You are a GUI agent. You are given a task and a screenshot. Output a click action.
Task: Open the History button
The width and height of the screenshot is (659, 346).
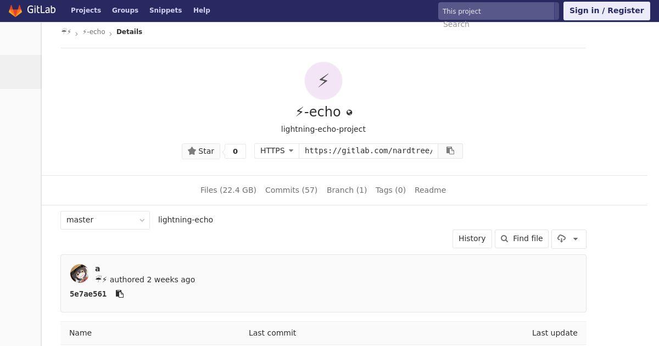[472, 238]
